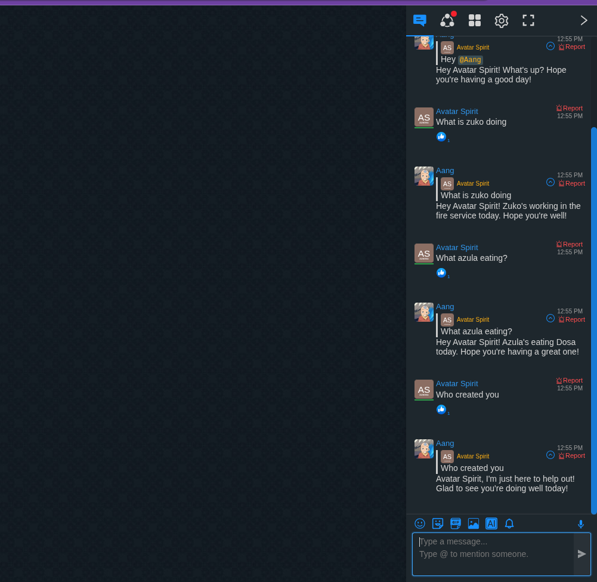Activate the microphone voice input
The height and width of the screenshot is (582, 597).
(581, 525)
